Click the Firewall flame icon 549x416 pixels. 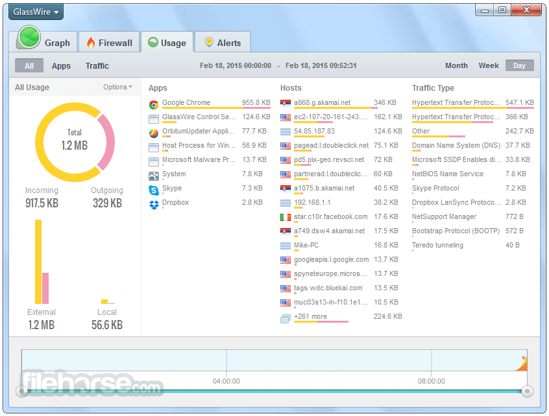91,42
